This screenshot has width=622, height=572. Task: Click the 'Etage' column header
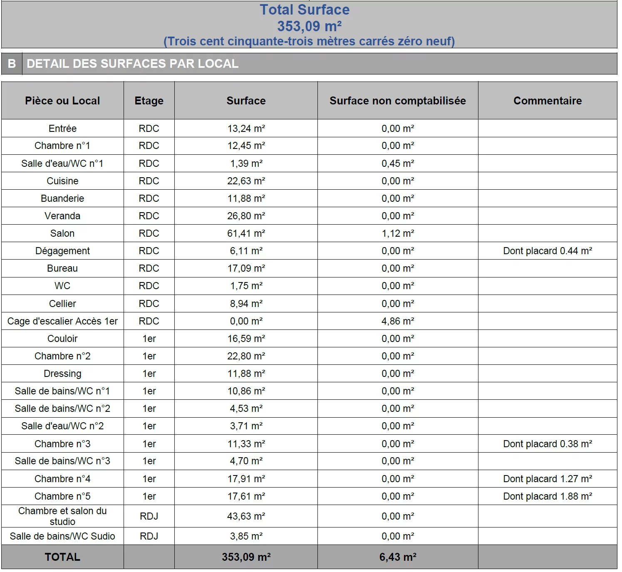(x=149, y=101)
